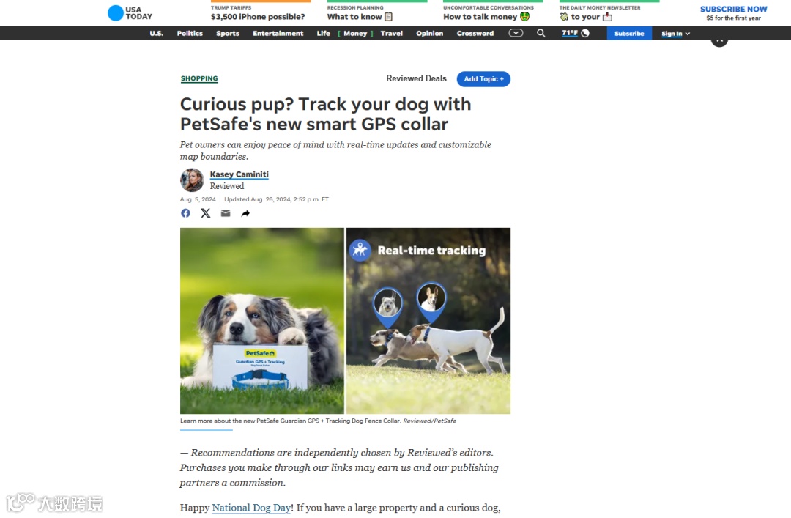Expand the Sign In dropdown
This screenshot has height=518, width=791.
point(675,34)
